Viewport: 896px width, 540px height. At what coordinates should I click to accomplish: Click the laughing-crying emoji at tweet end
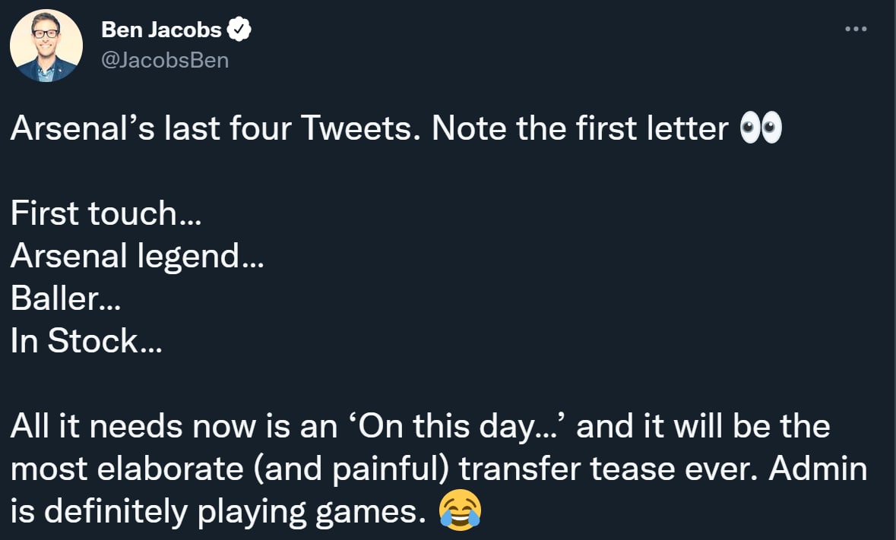[461, 510]
